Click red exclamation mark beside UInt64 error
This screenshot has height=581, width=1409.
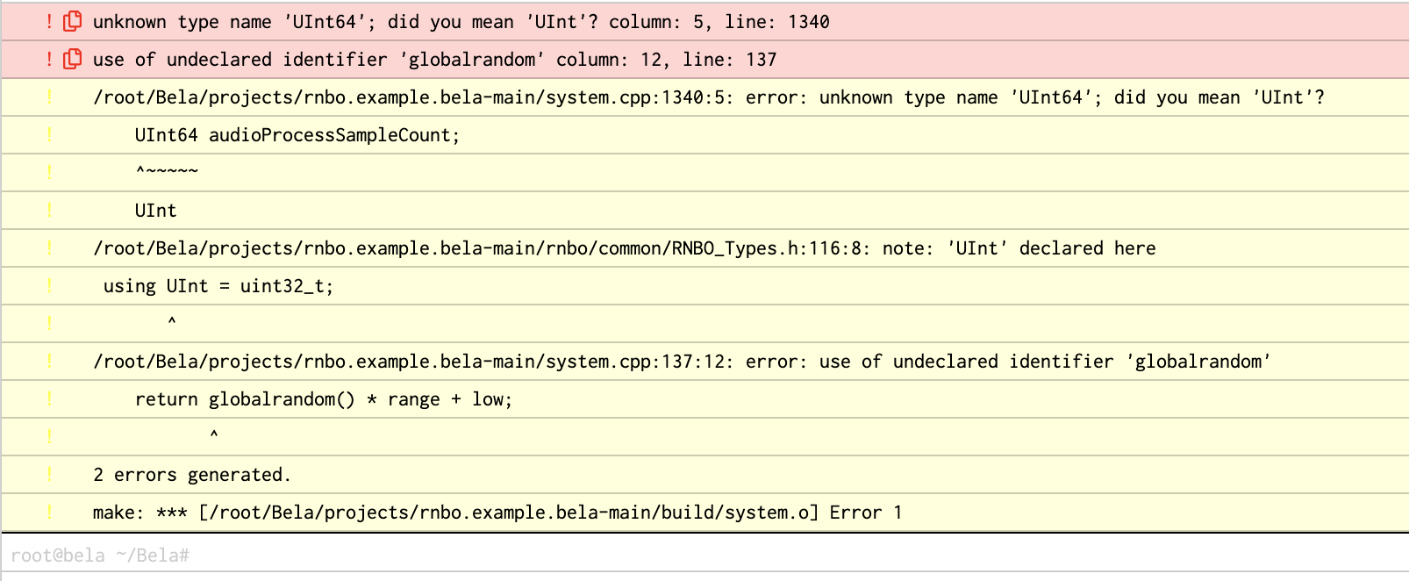tap(49, 21)
